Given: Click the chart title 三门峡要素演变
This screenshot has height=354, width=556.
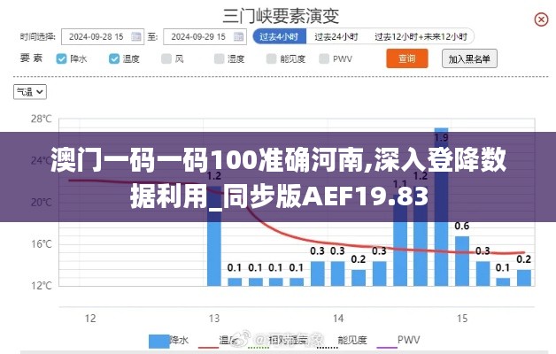Looking at the screenshot, I should [281, 16].
